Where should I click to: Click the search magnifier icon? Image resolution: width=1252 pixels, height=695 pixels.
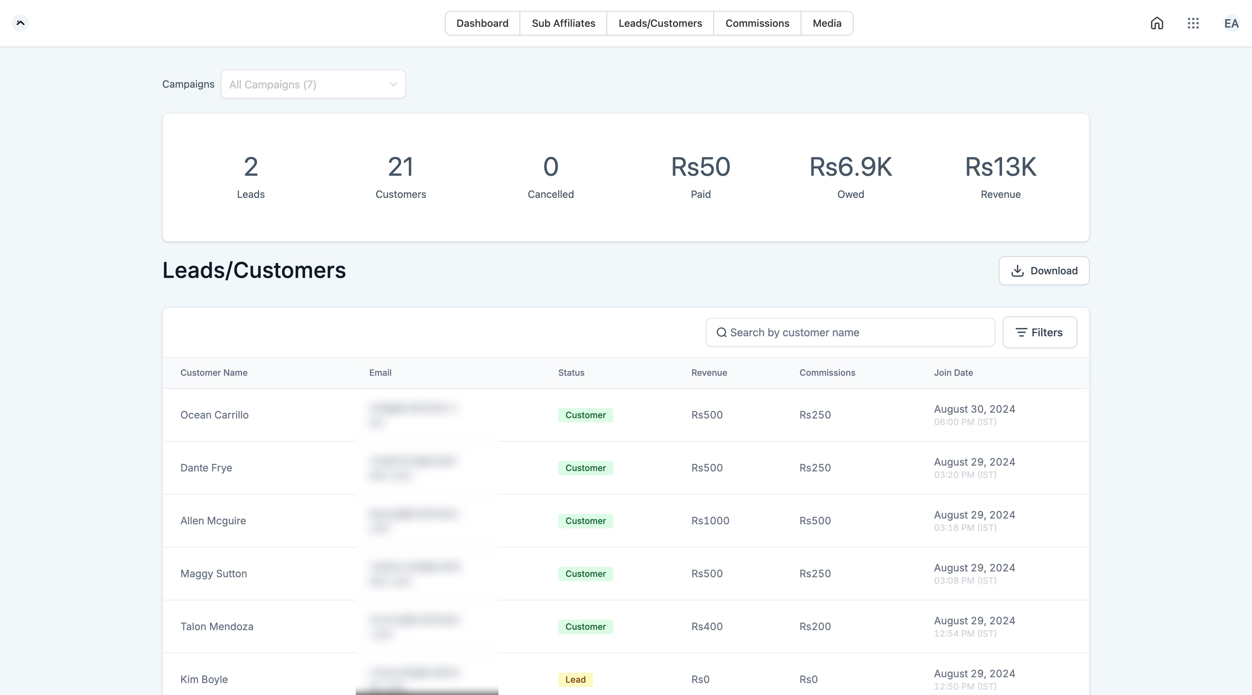(721, 332)
